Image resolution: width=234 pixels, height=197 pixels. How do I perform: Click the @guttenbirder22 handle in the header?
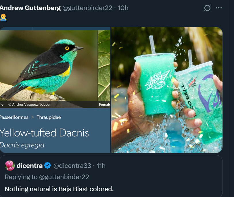[87, 8]
